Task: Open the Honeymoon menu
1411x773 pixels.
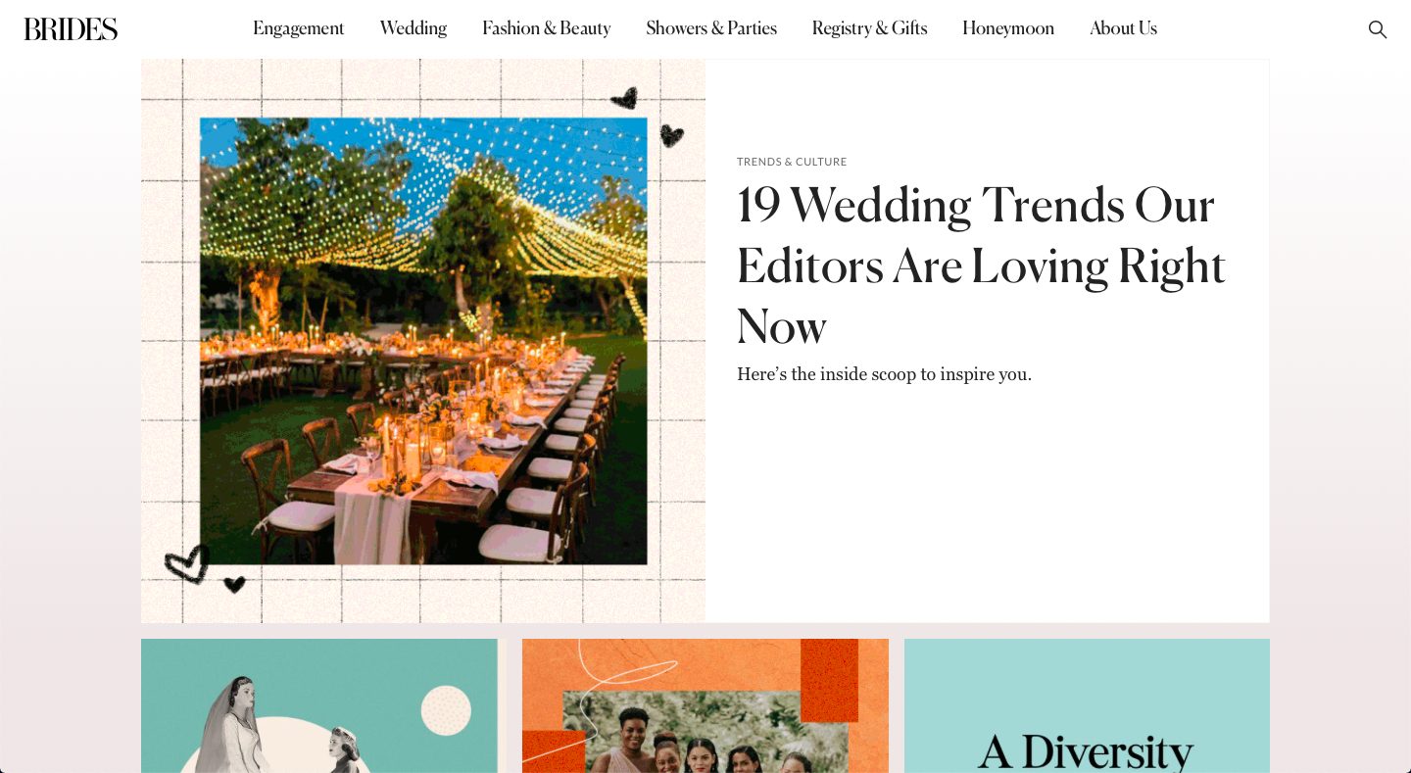Action: click(x=1008, y=29)
